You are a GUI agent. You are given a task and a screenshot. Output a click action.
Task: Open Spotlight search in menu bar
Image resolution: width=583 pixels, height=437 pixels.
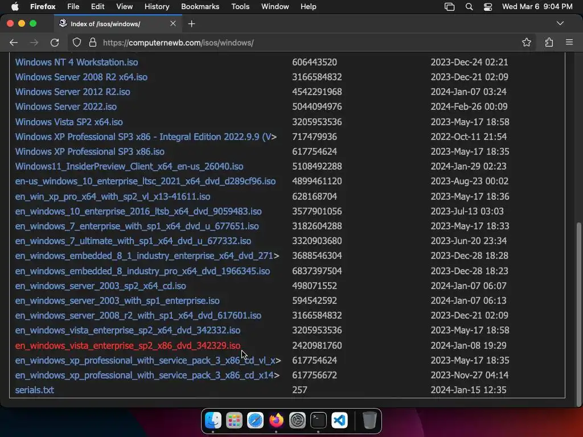click(469, 7)
